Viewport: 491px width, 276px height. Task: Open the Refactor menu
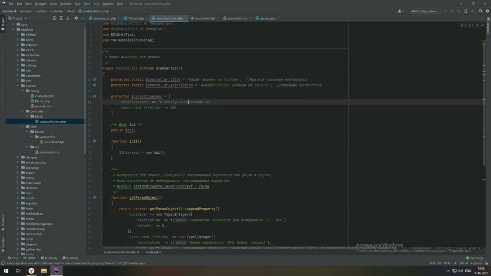point(66,4)
